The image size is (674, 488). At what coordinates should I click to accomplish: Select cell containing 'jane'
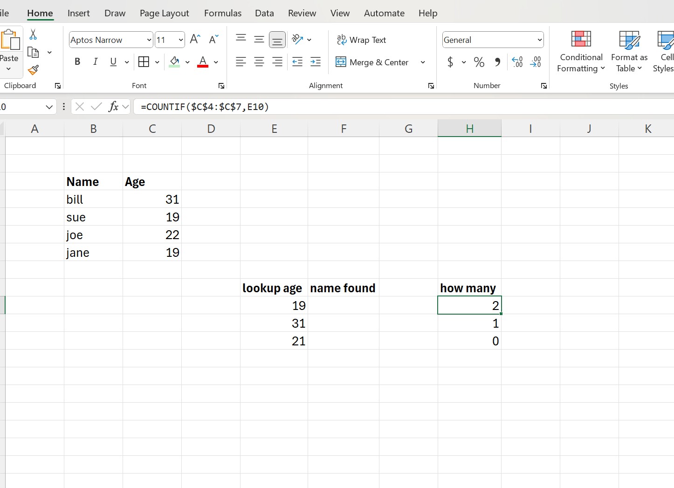point(93,252)
